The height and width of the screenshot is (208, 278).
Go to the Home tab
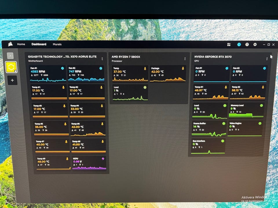pyautogui.click(x=21, y=44)
